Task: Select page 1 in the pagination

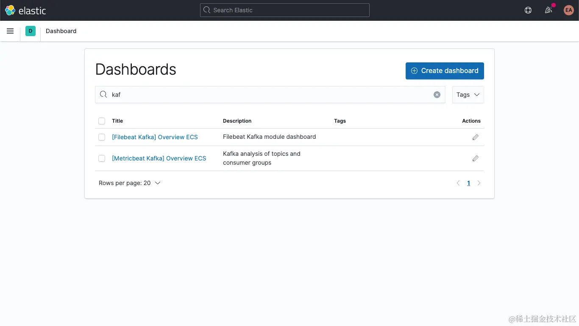Action: 468,183
